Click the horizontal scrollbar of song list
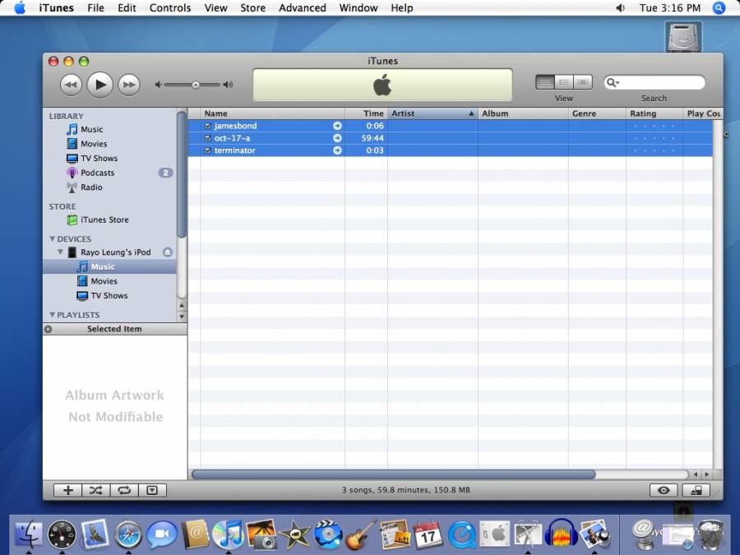This screenshot has height=555, width=740. pos(393,474)
